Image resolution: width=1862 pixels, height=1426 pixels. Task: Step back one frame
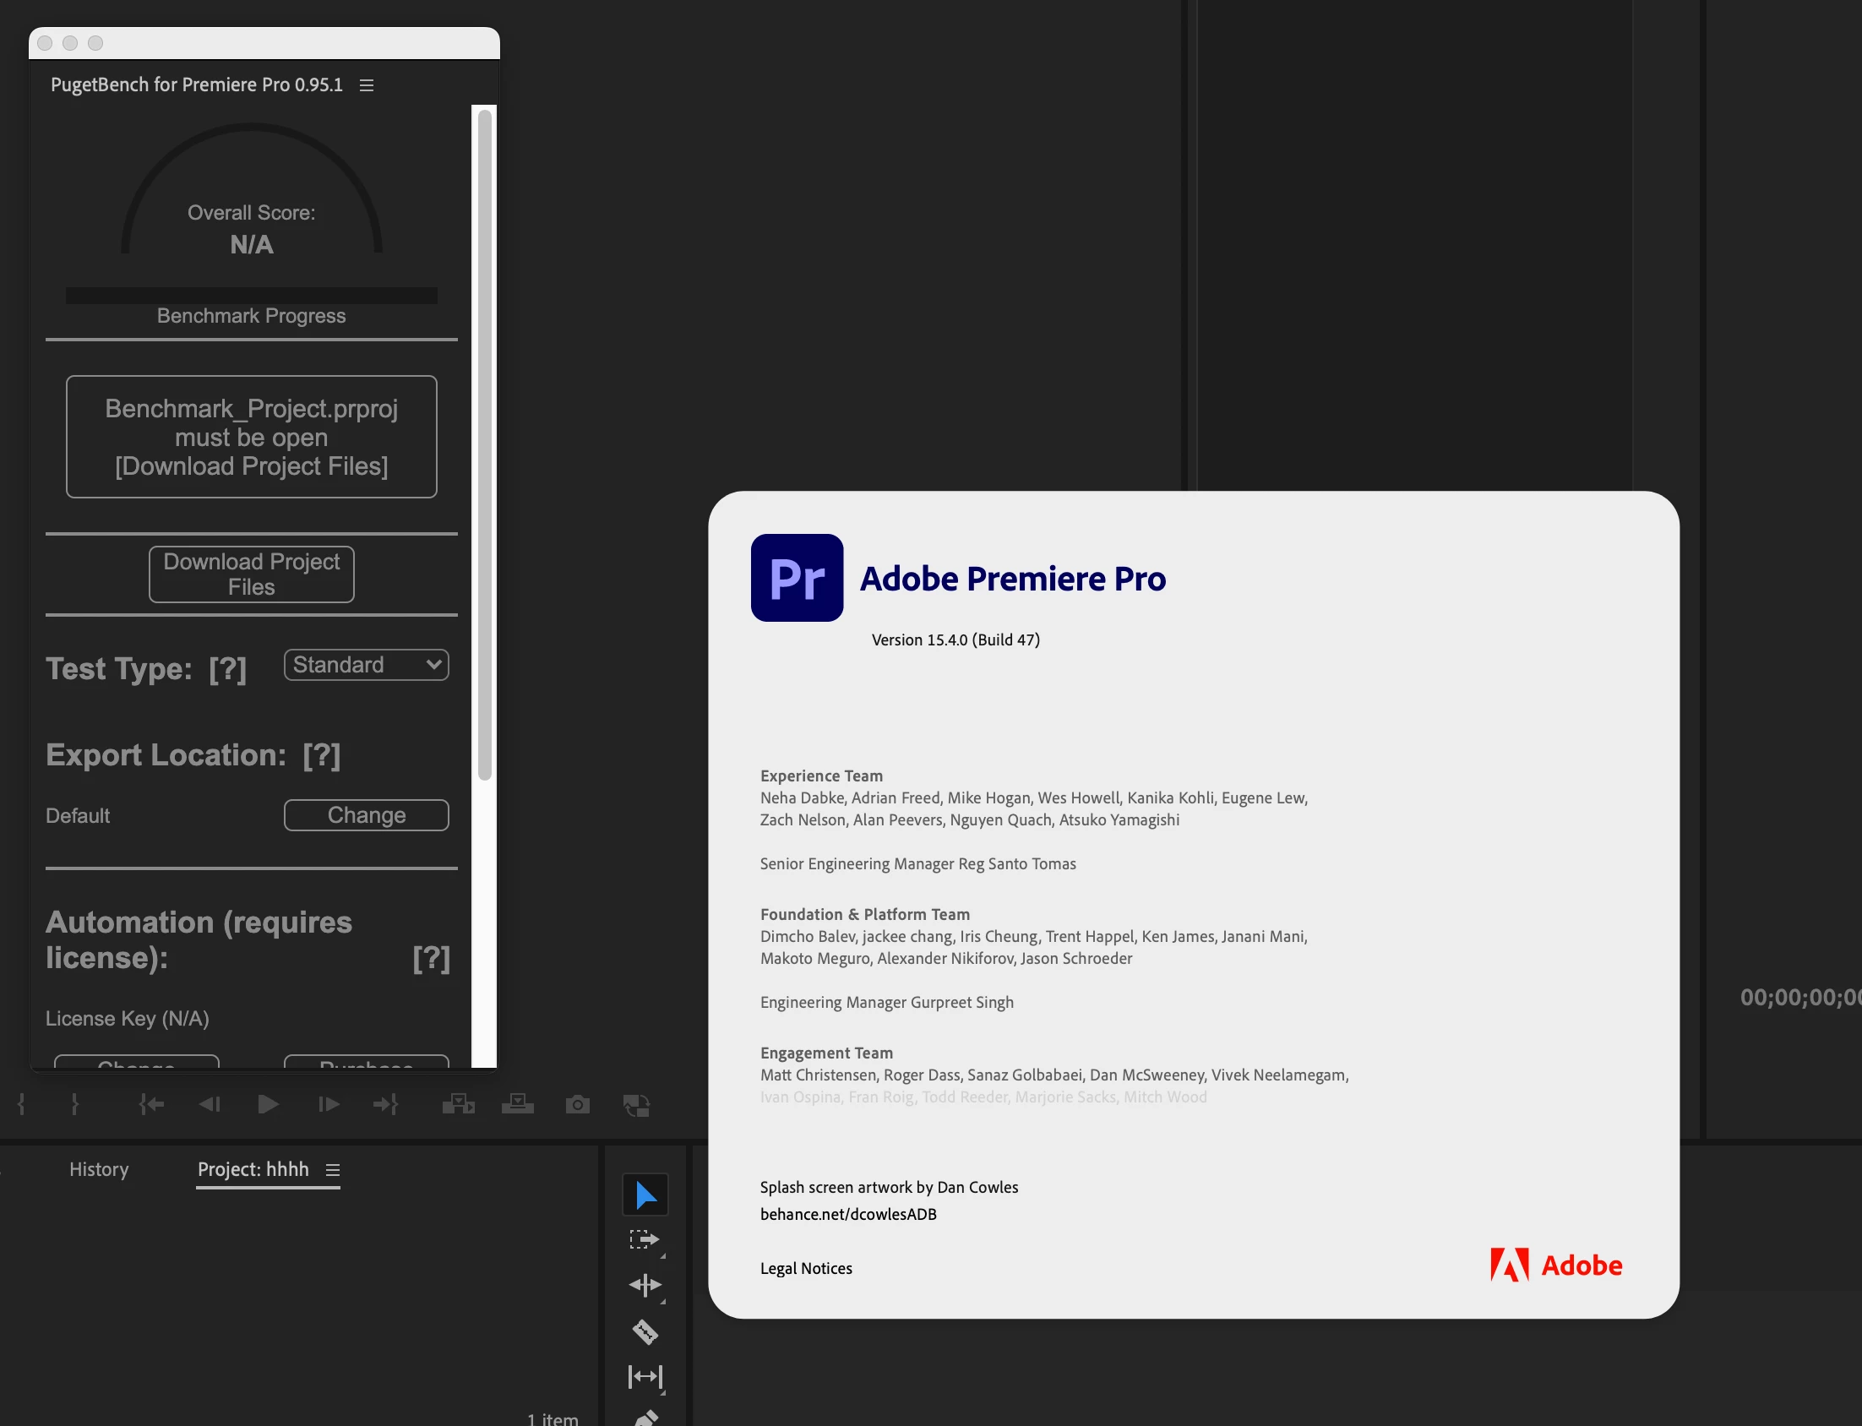(x=210, y=1104)
